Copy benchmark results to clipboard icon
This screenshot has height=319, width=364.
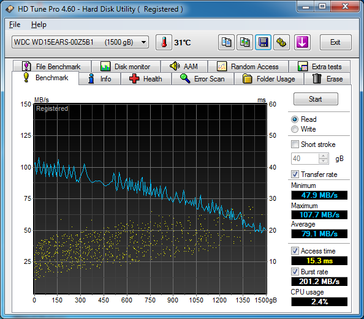[226, 42]
